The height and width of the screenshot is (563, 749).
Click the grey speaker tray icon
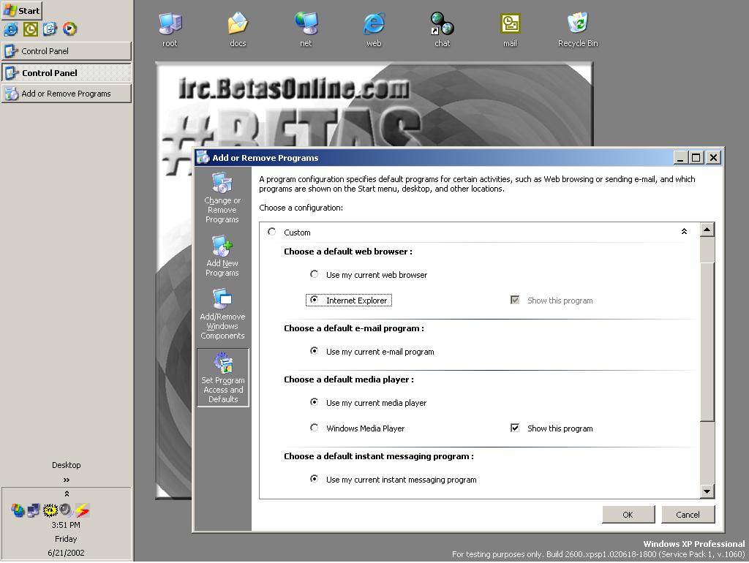66,510
